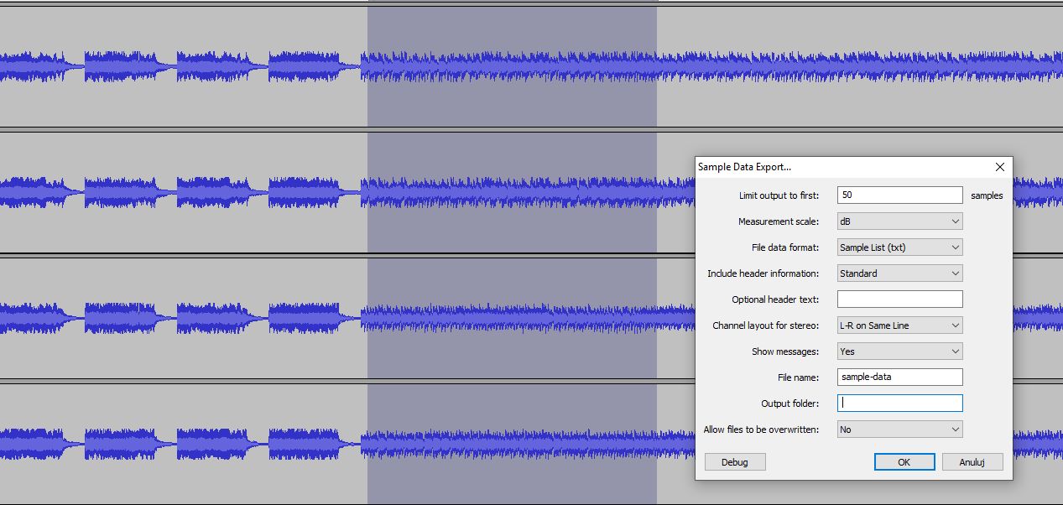1063x505 pixels.
Task: Open the Show messages dropdown
Action: 899,351
